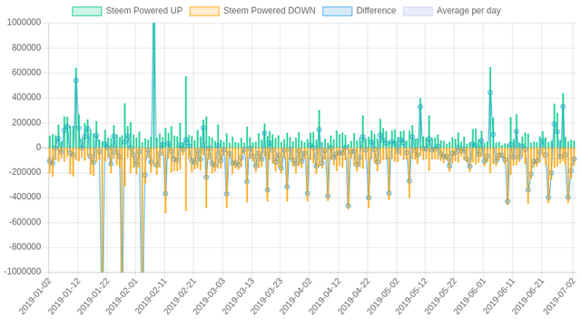Click the 2019-04-02 x-axis date label
The image size is (581, 327).
click(x=296, y=297)
